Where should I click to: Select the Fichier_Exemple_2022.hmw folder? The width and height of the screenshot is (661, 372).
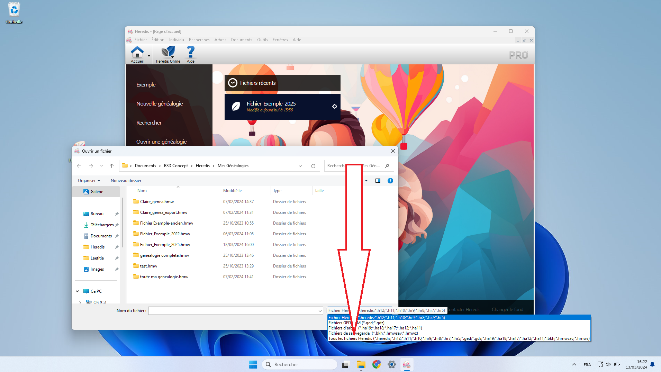click(165, 234)
